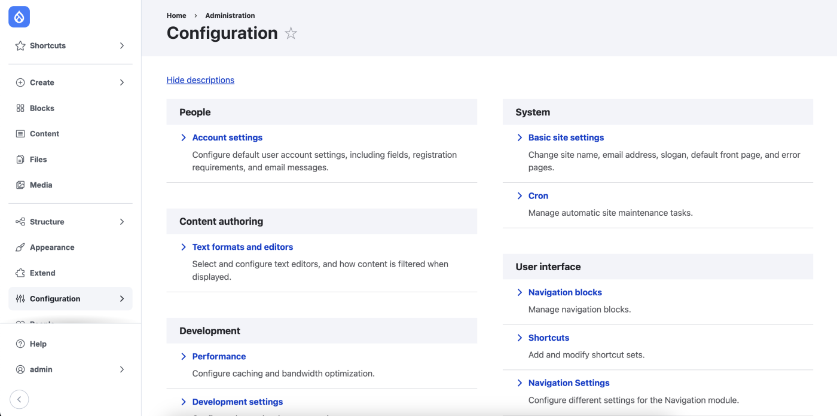Click the Shortcuts star icon in sidebar
Screen dimensions: 837x416
[x=20, y=46]
